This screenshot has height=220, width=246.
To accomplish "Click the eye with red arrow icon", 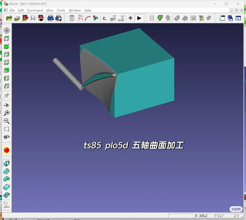I will (x=7, y=105).
